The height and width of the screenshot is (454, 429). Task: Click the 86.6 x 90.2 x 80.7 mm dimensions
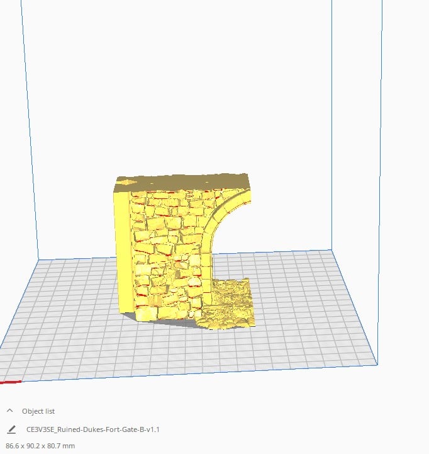[40, 446]
